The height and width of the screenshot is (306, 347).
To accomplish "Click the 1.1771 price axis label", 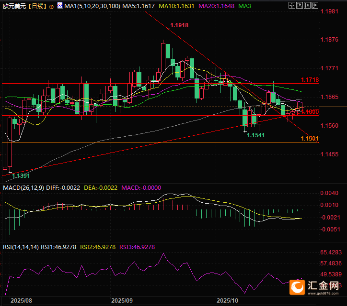I will click(329, 68).
